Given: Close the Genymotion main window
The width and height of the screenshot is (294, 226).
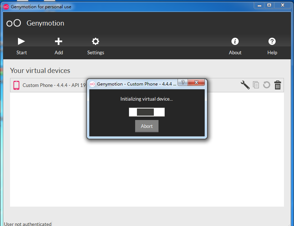Looking at the screenshot, I should coord(283,5).
